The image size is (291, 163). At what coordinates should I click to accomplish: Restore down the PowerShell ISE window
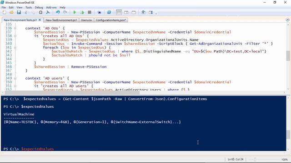(x=275, y=2)
